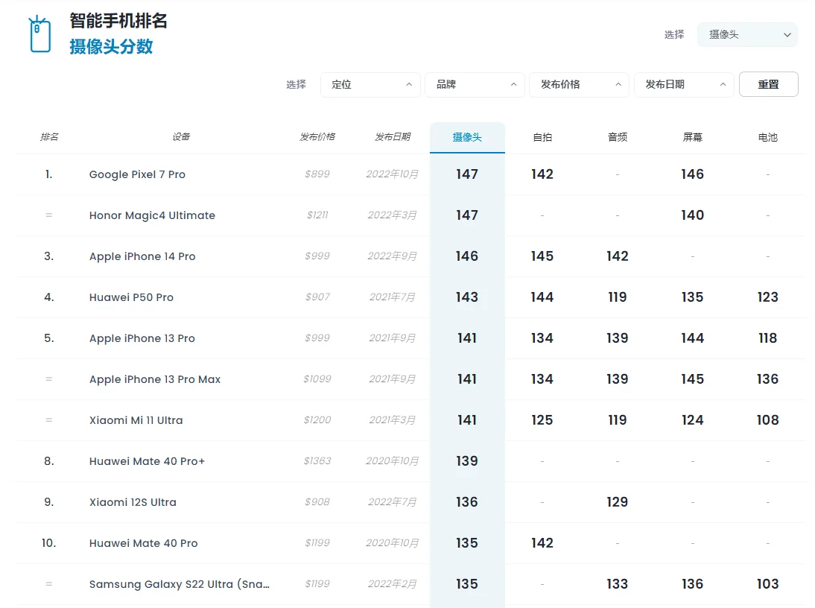Open Apple iPhone 13 Pro device link
The height and width of the screenshot is (608, 815).
(142, 338)
